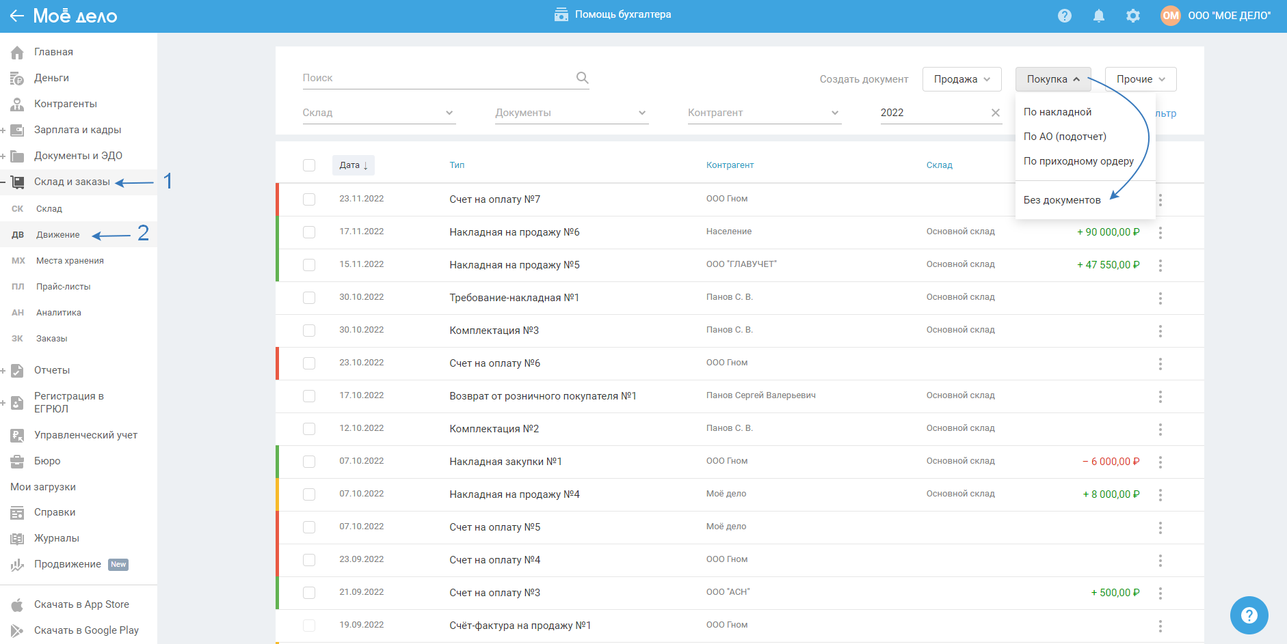Check the box for Счет на оплату №7

point(309,199)
